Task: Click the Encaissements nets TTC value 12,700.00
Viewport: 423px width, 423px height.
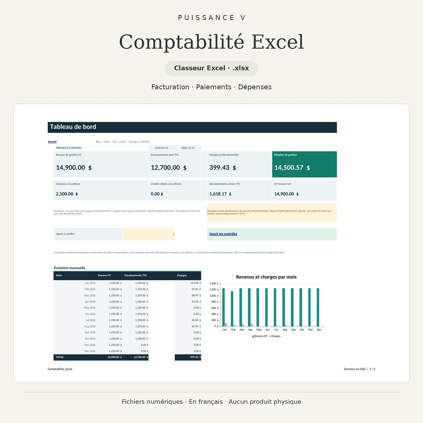Action: (169, 168)
